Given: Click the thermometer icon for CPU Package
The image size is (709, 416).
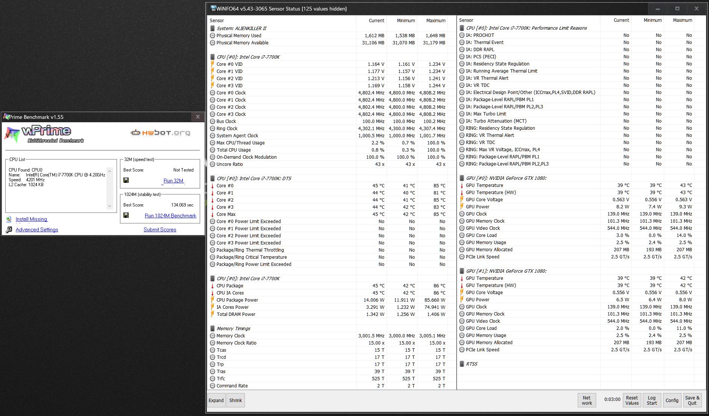Looking at the screenshot, I should [213, 286].
